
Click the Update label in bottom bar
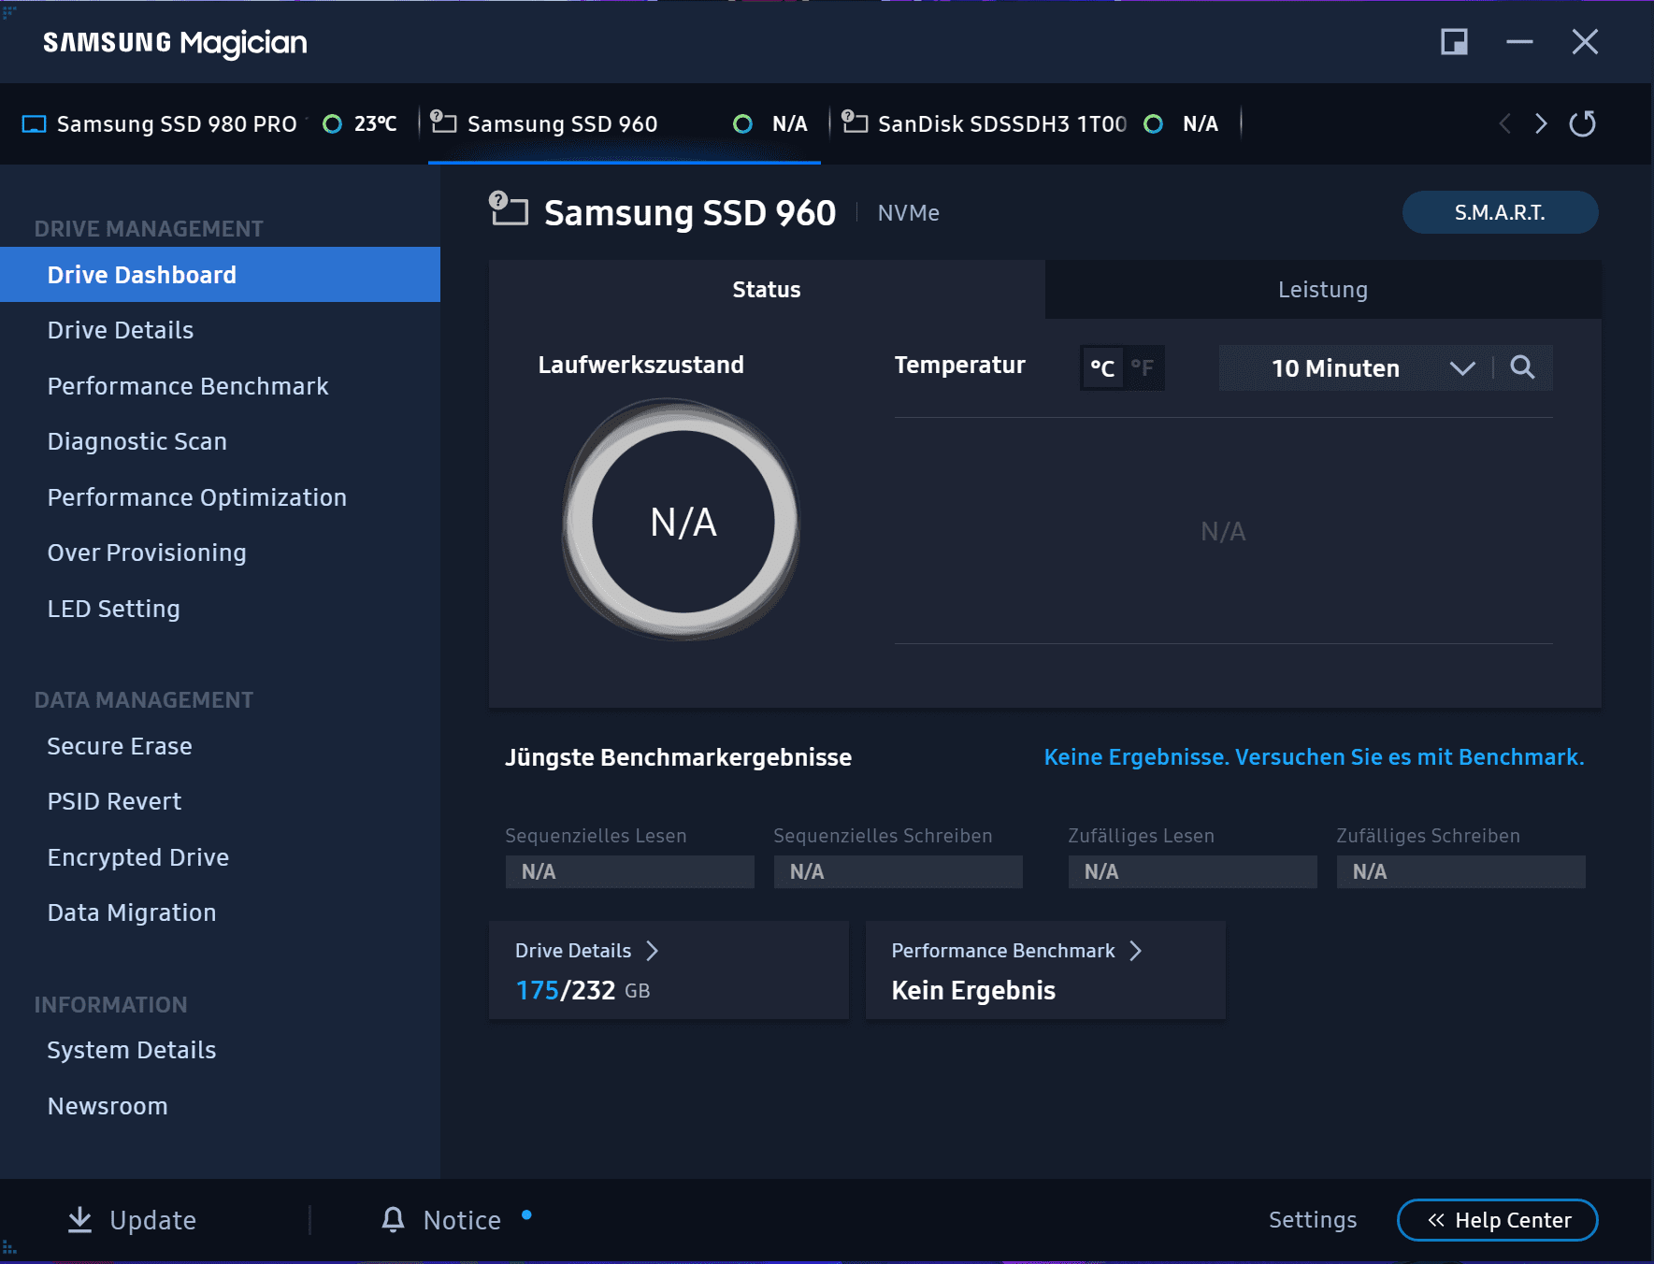click(x=152, y=1220)
